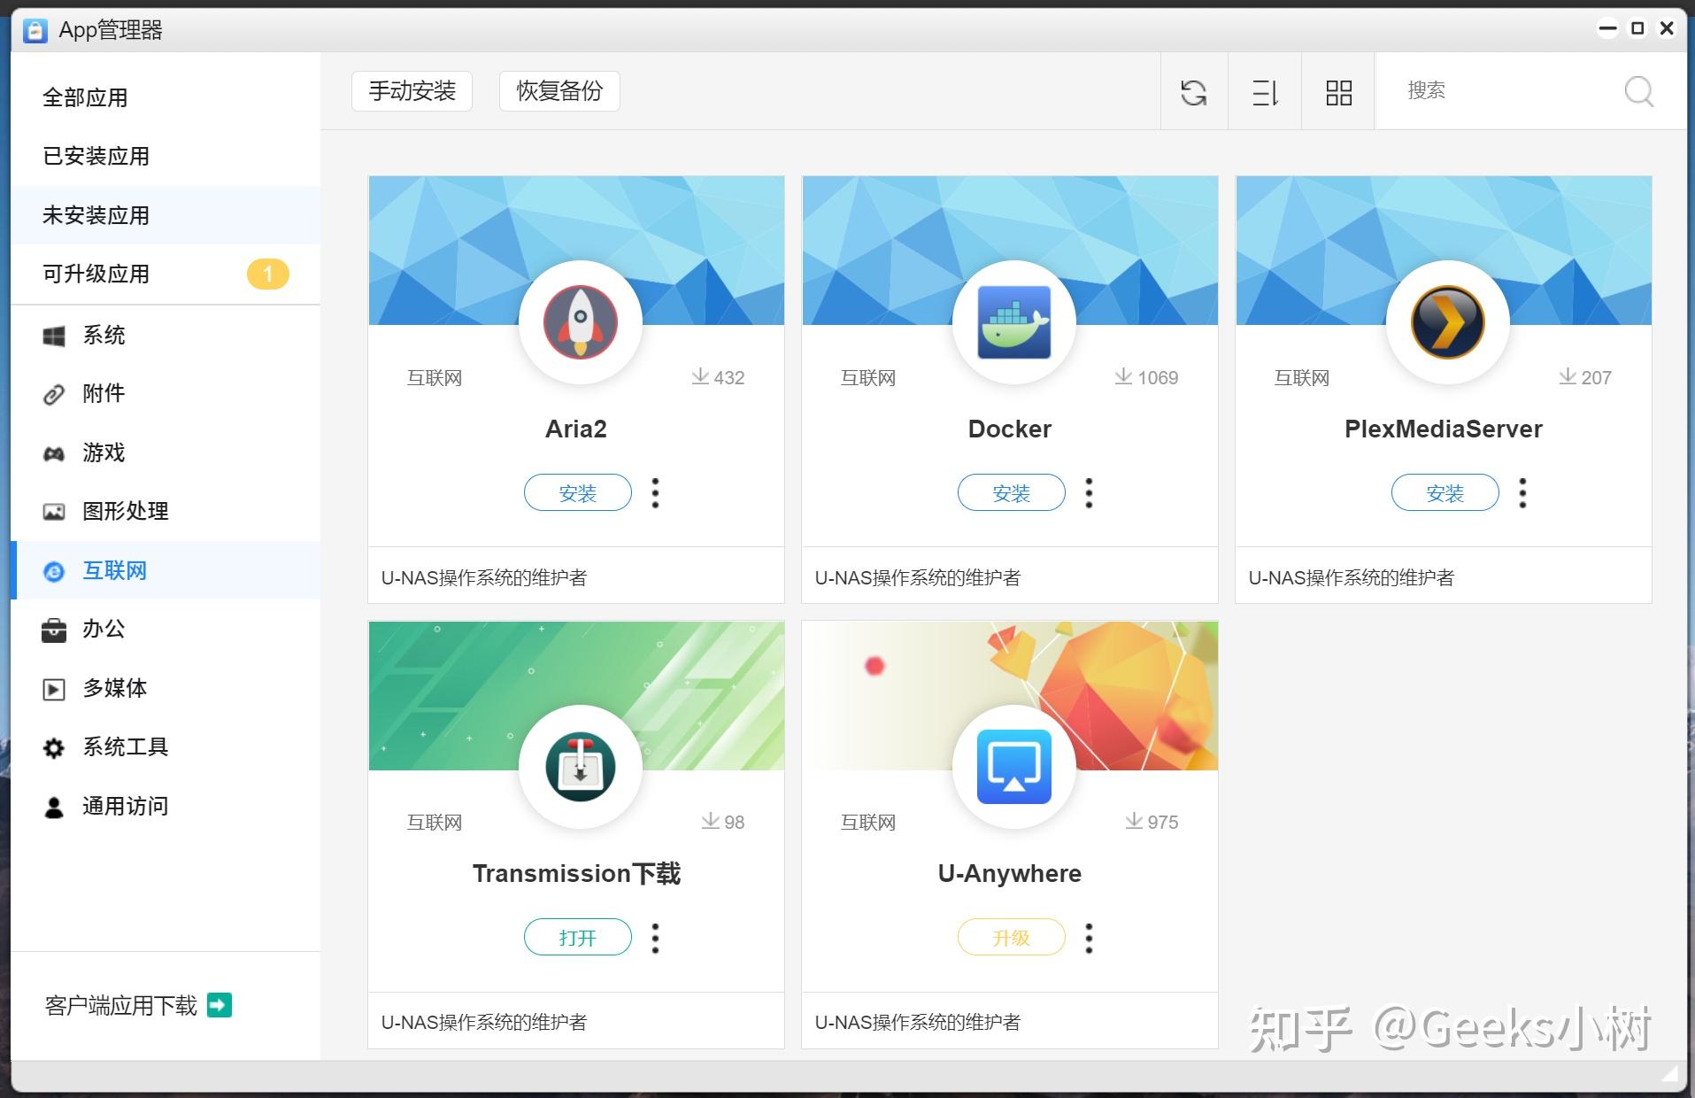
Task: Click the 手动安装 button
Action: pos(412,91)
